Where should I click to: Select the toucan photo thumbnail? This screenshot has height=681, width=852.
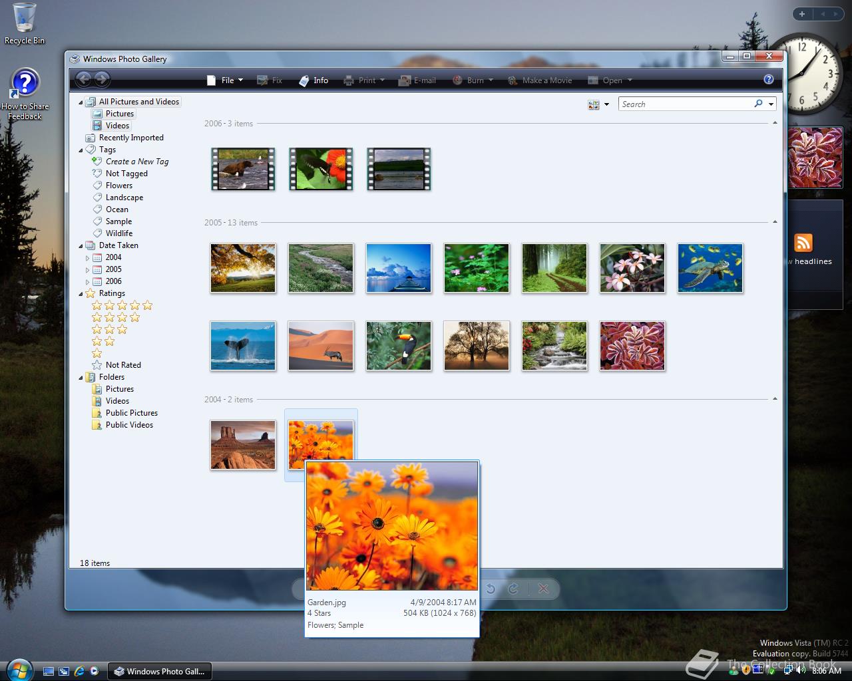[399, 346]
